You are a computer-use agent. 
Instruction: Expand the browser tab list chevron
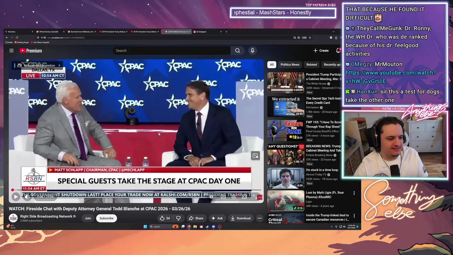click(333, 32)
